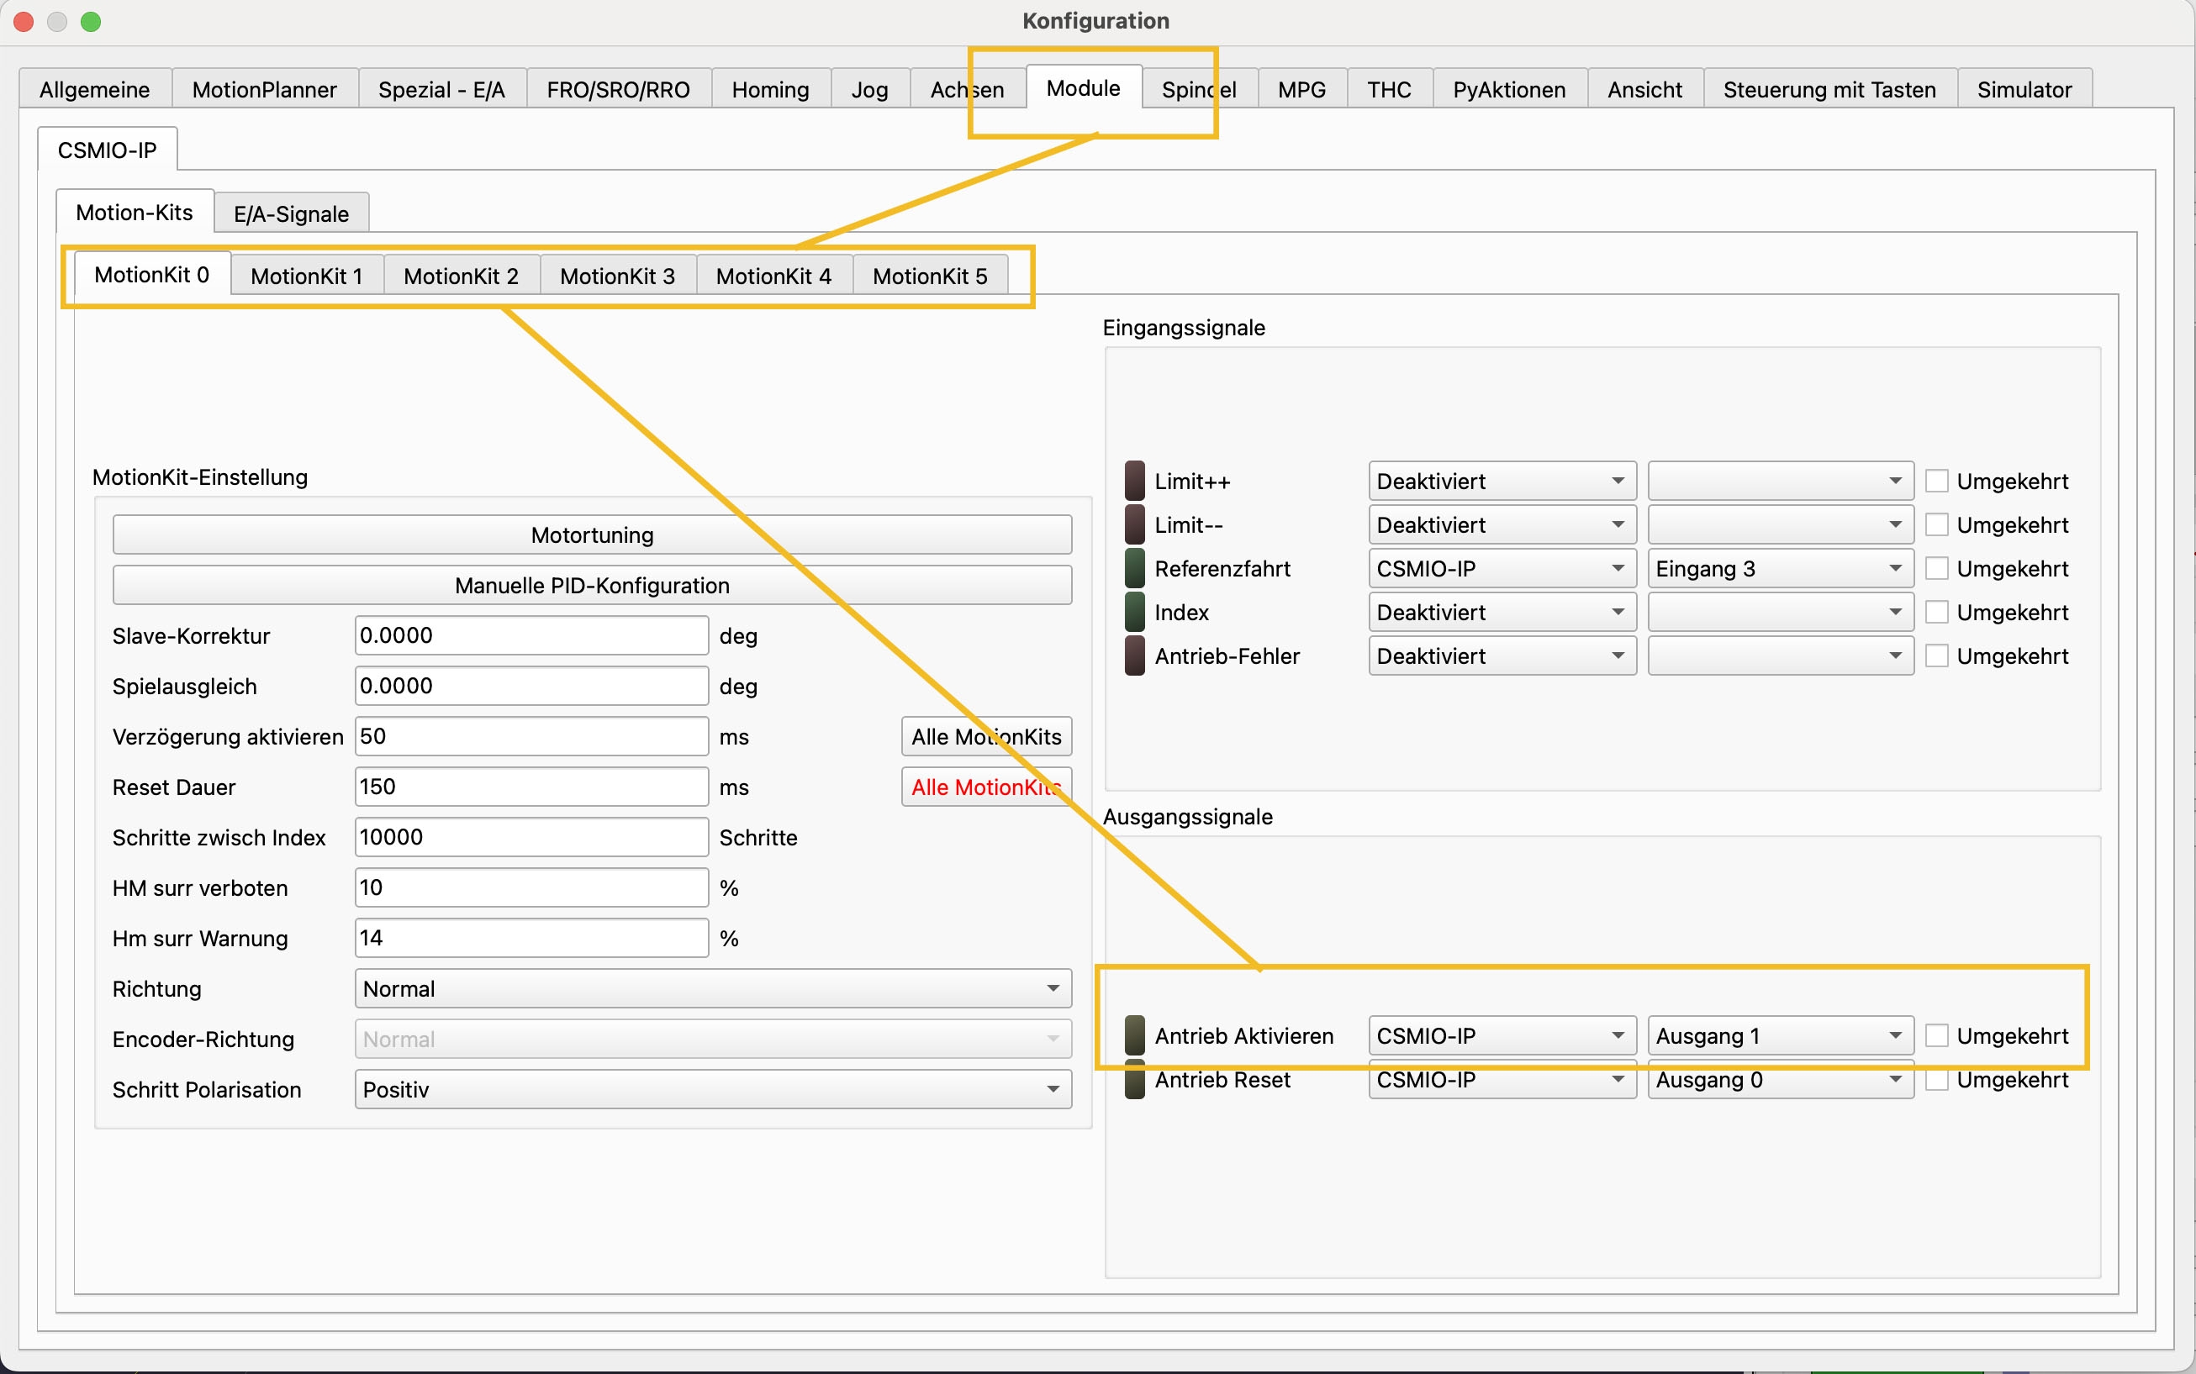The width and height of the screenshot is (2196, 1374).
Task: Click the Antrieb-Fehler status indicator LED
Action: 1134,655
